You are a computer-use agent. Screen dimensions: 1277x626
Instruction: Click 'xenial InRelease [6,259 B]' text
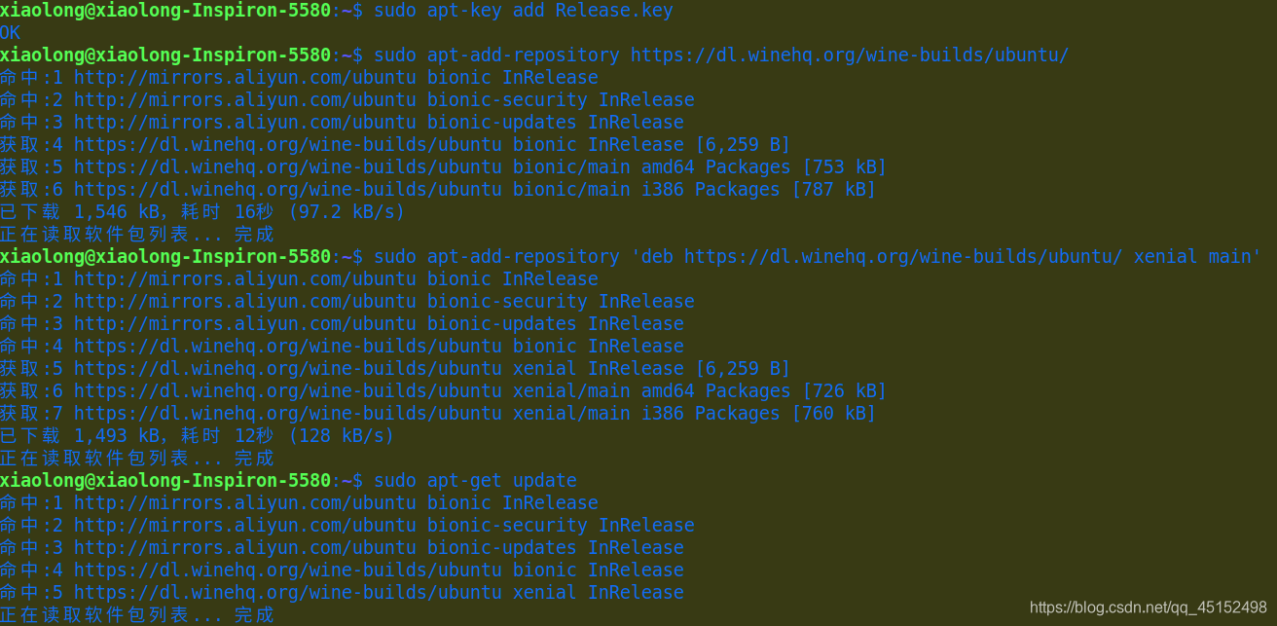[652, 369]
